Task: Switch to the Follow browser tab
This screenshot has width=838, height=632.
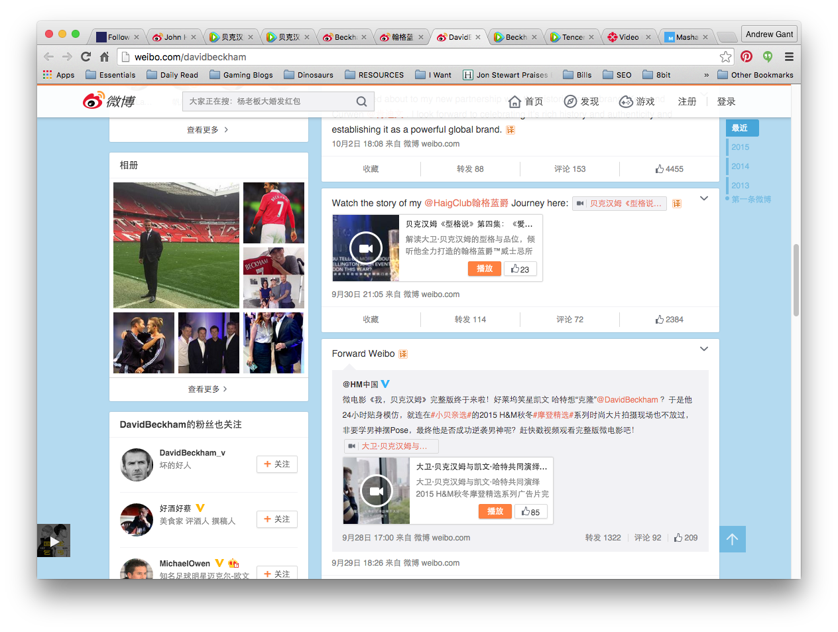Action: click(117, 37)
